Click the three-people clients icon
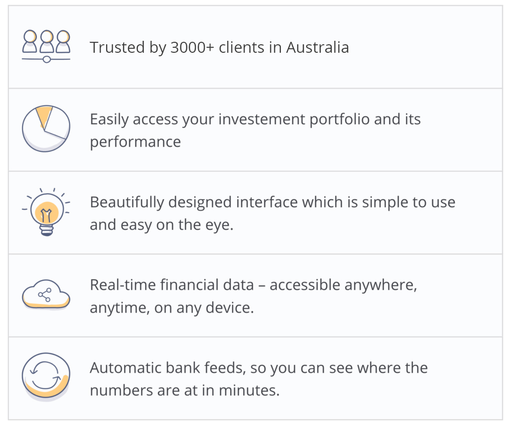 coord(46,46)
